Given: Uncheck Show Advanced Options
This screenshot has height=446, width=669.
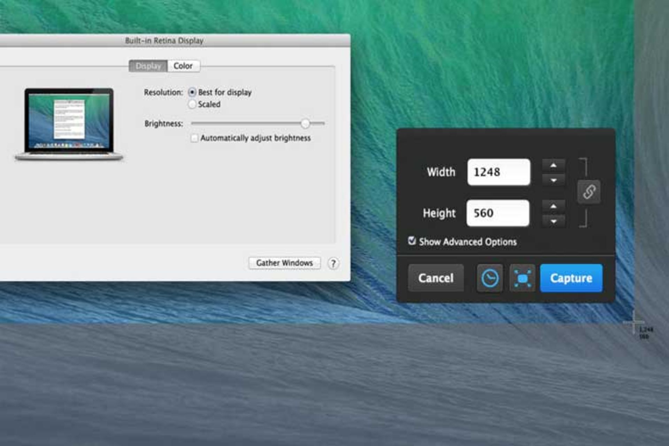Looking at the screenshot, I should (412, 241).
